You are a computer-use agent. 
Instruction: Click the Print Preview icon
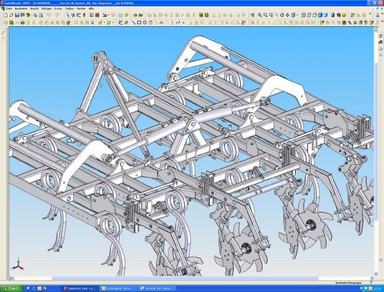coord(41,15)
